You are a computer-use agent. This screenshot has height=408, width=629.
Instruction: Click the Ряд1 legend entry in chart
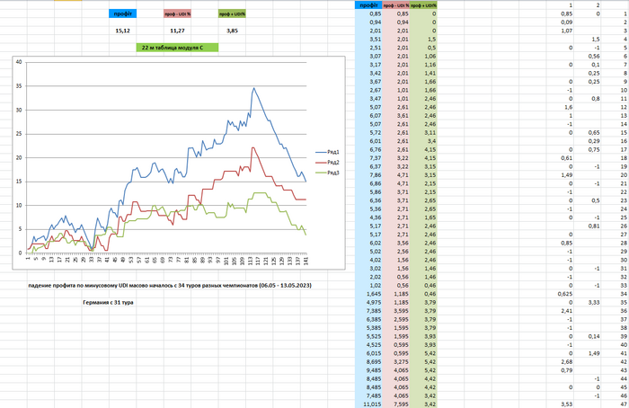[x=327, y=152]
